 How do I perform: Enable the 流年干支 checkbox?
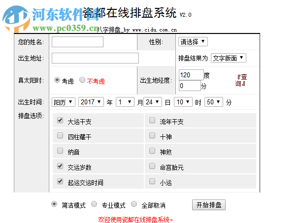point(152,120)
